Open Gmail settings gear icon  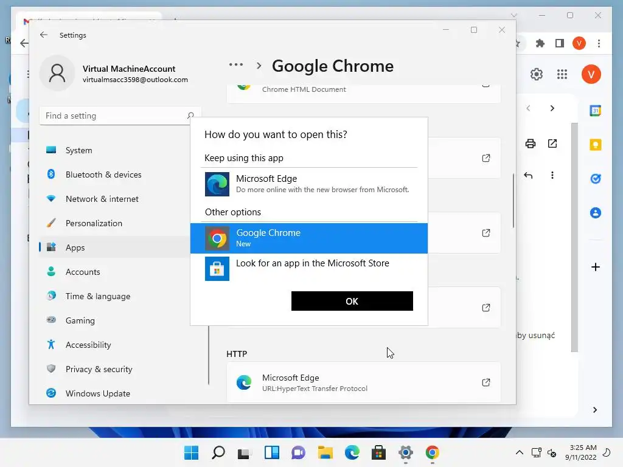point(537,74)
